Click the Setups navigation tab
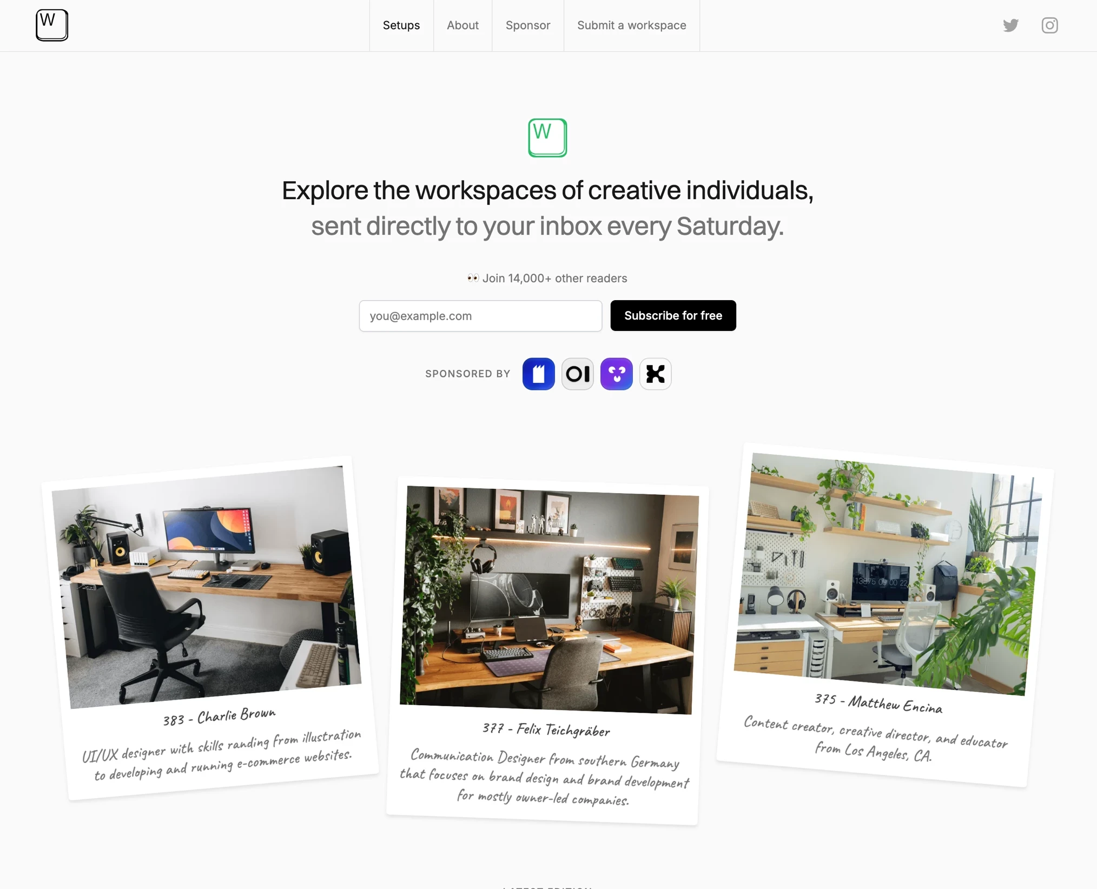This screenshot has width=1097, height=889. tap(401, 25)
